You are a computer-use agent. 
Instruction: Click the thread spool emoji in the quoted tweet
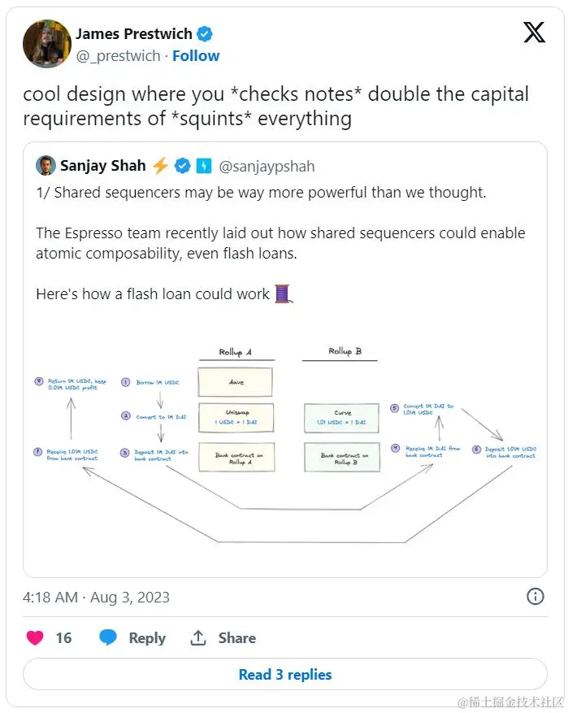point(283,293)
